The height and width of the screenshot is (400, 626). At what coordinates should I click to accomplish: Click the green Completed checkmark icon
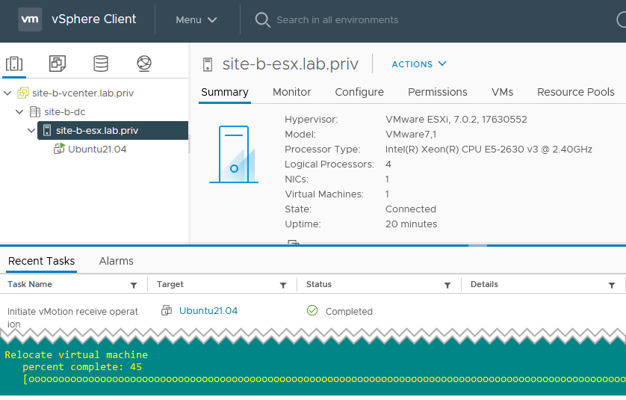click(312, 310)
